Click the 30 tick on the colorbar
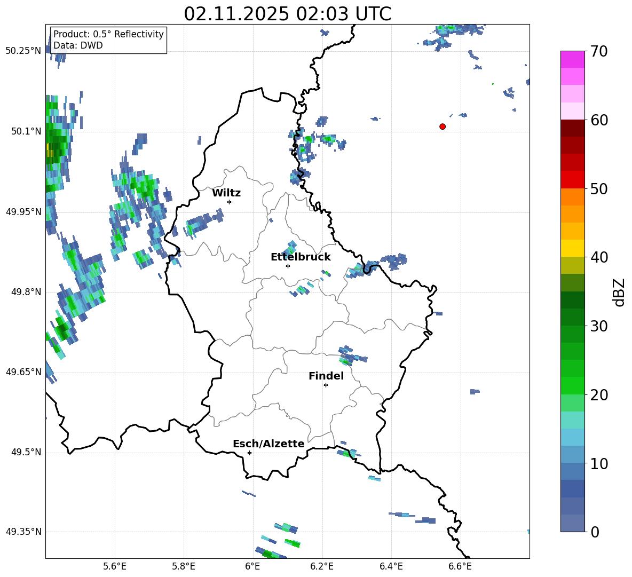This screenshot has width=632, height=577. click(598, 326)
